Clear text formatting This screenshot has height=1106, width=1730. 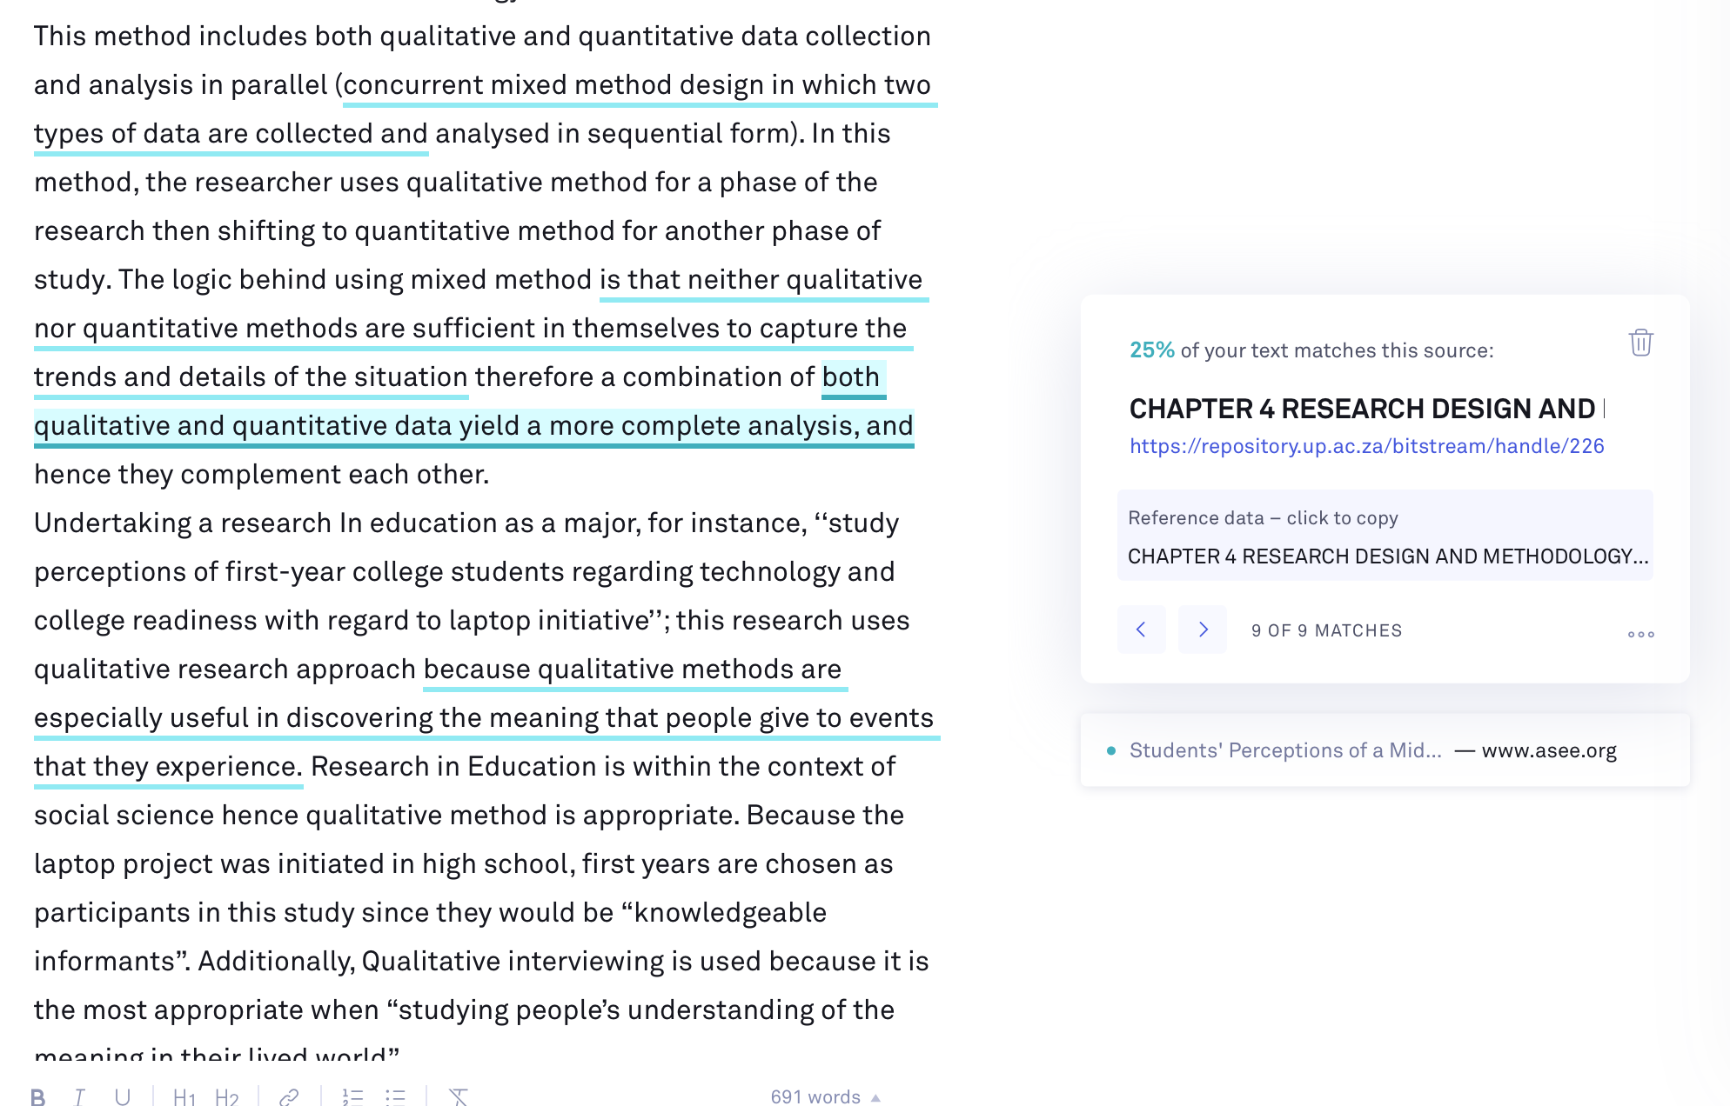click(x=459, y=1096)
